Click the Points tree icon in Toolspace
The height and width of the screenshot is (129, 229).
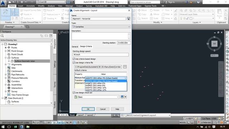9,48
